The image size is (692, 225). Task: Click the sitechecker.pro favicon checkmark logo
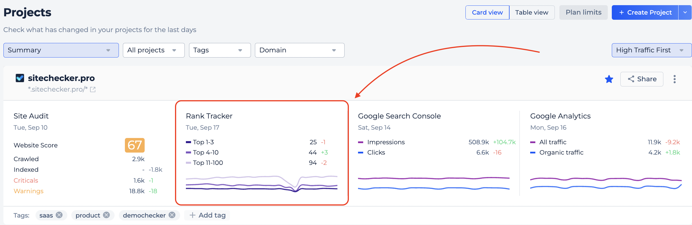20,78
